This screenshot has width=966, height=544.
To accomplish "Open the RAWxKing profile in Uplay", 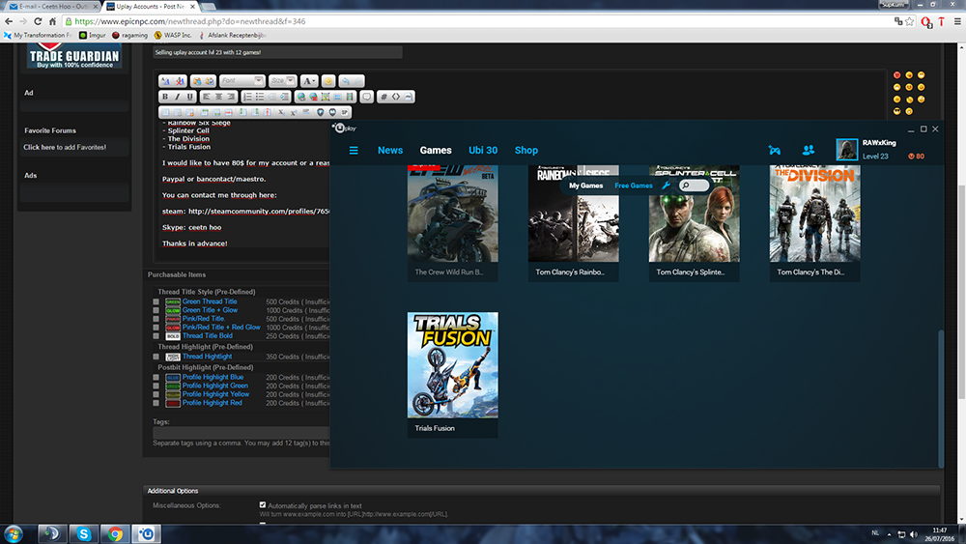I will 879,143.
